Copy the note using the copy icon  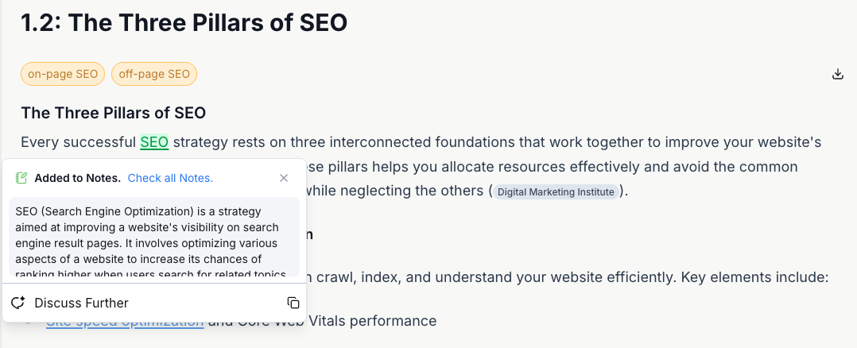tap(293, 303)
